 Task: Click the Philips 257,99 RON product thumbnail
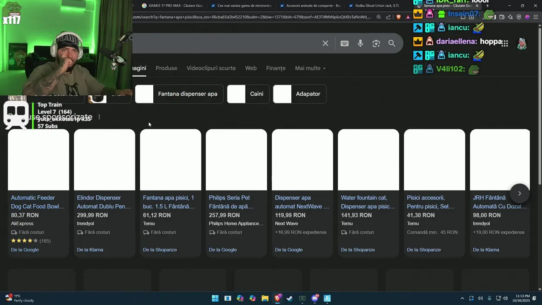(236, 160)
